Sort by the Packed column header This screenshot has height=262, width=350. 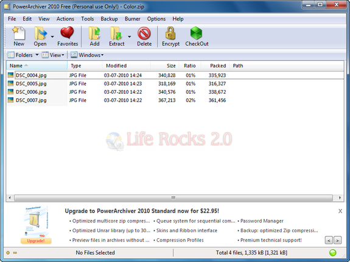coord(215,66)
